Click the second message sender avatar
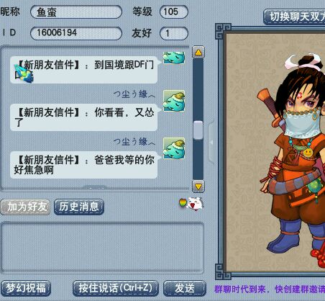This screenshot has height=301, width=325. (x=174, y=101)
